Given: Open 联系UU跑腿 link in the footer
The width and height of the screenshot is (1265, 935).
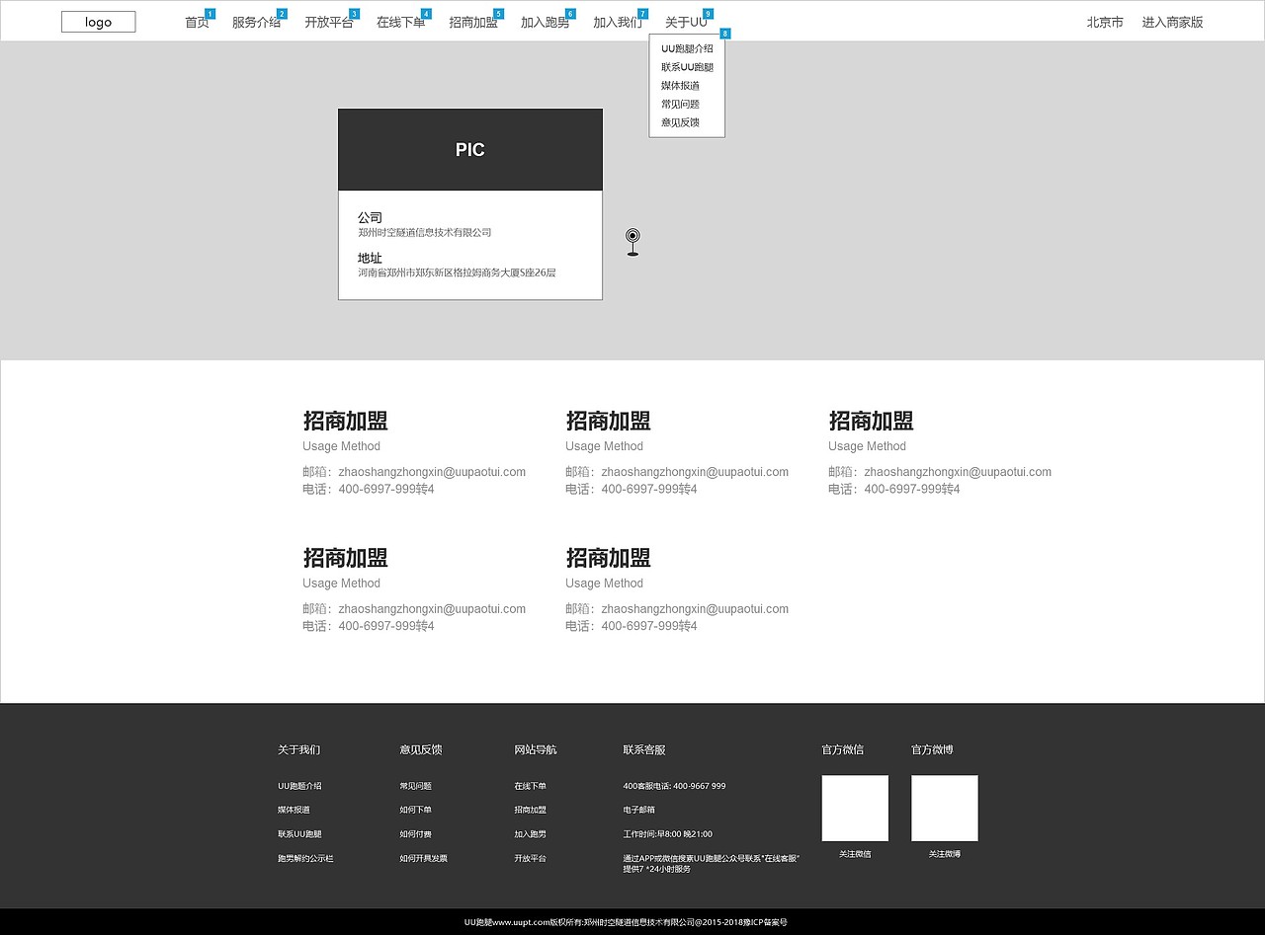Looking at the screenshot, I should coord(299,834).
